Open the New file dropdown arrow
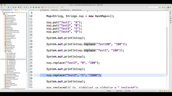Image resolution: width=172 pixels, height=96 pixels. (3, 7)
